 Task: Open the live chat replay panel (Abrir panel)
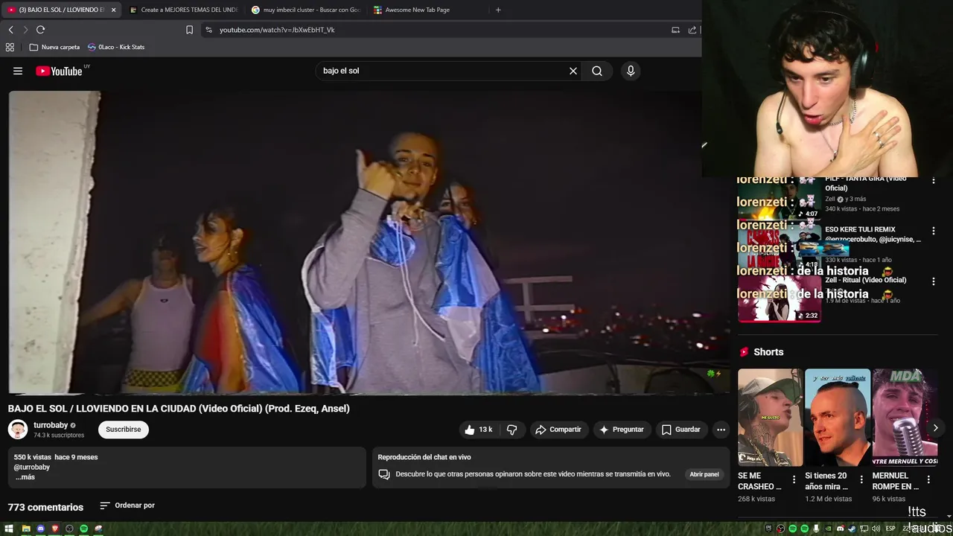coord(704,474)
